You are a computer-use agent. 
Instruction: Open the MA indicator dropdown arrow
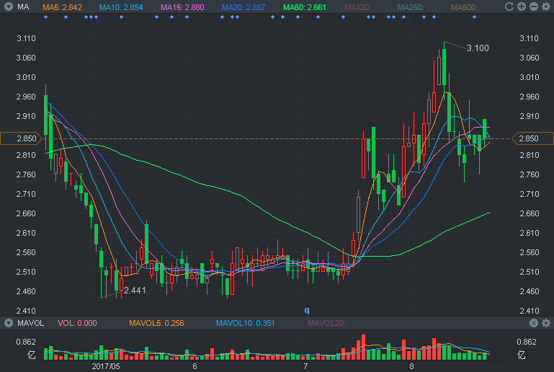click(x=9, y=6)
